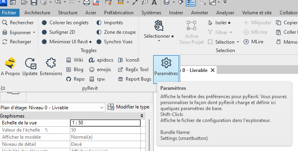Open the quick access toolbar customize arrow
This screenshot has width=298, height=151.
coord(225,2)
